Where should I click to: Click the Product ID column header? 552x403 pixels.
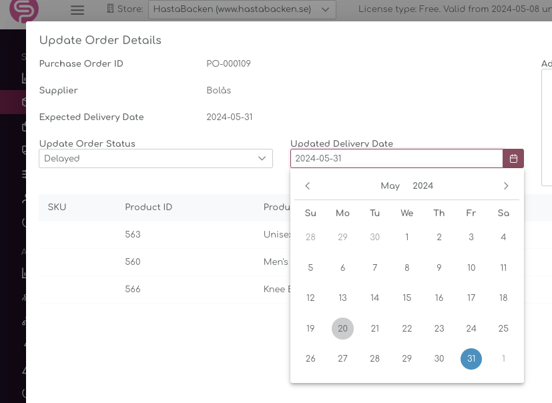[x=149, y=207]
